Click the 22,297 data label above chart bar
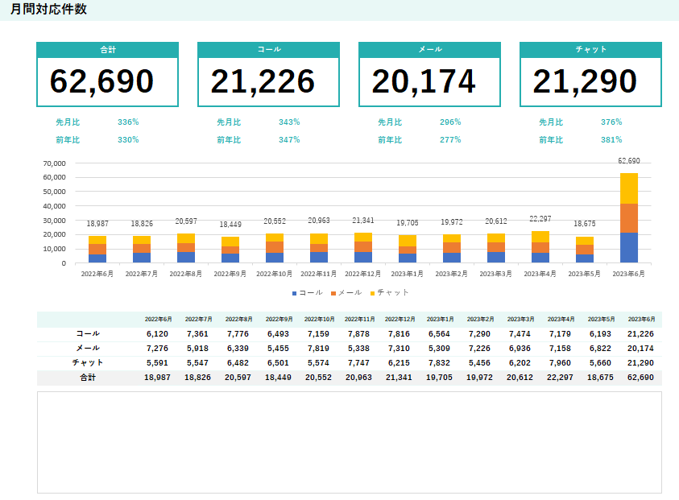The height and width of the screenshot is (500, 679). [x=540, y=219]
